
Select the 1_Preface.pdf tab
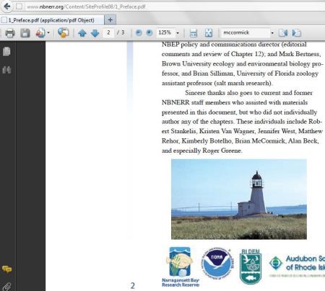[x=52, y=20]
